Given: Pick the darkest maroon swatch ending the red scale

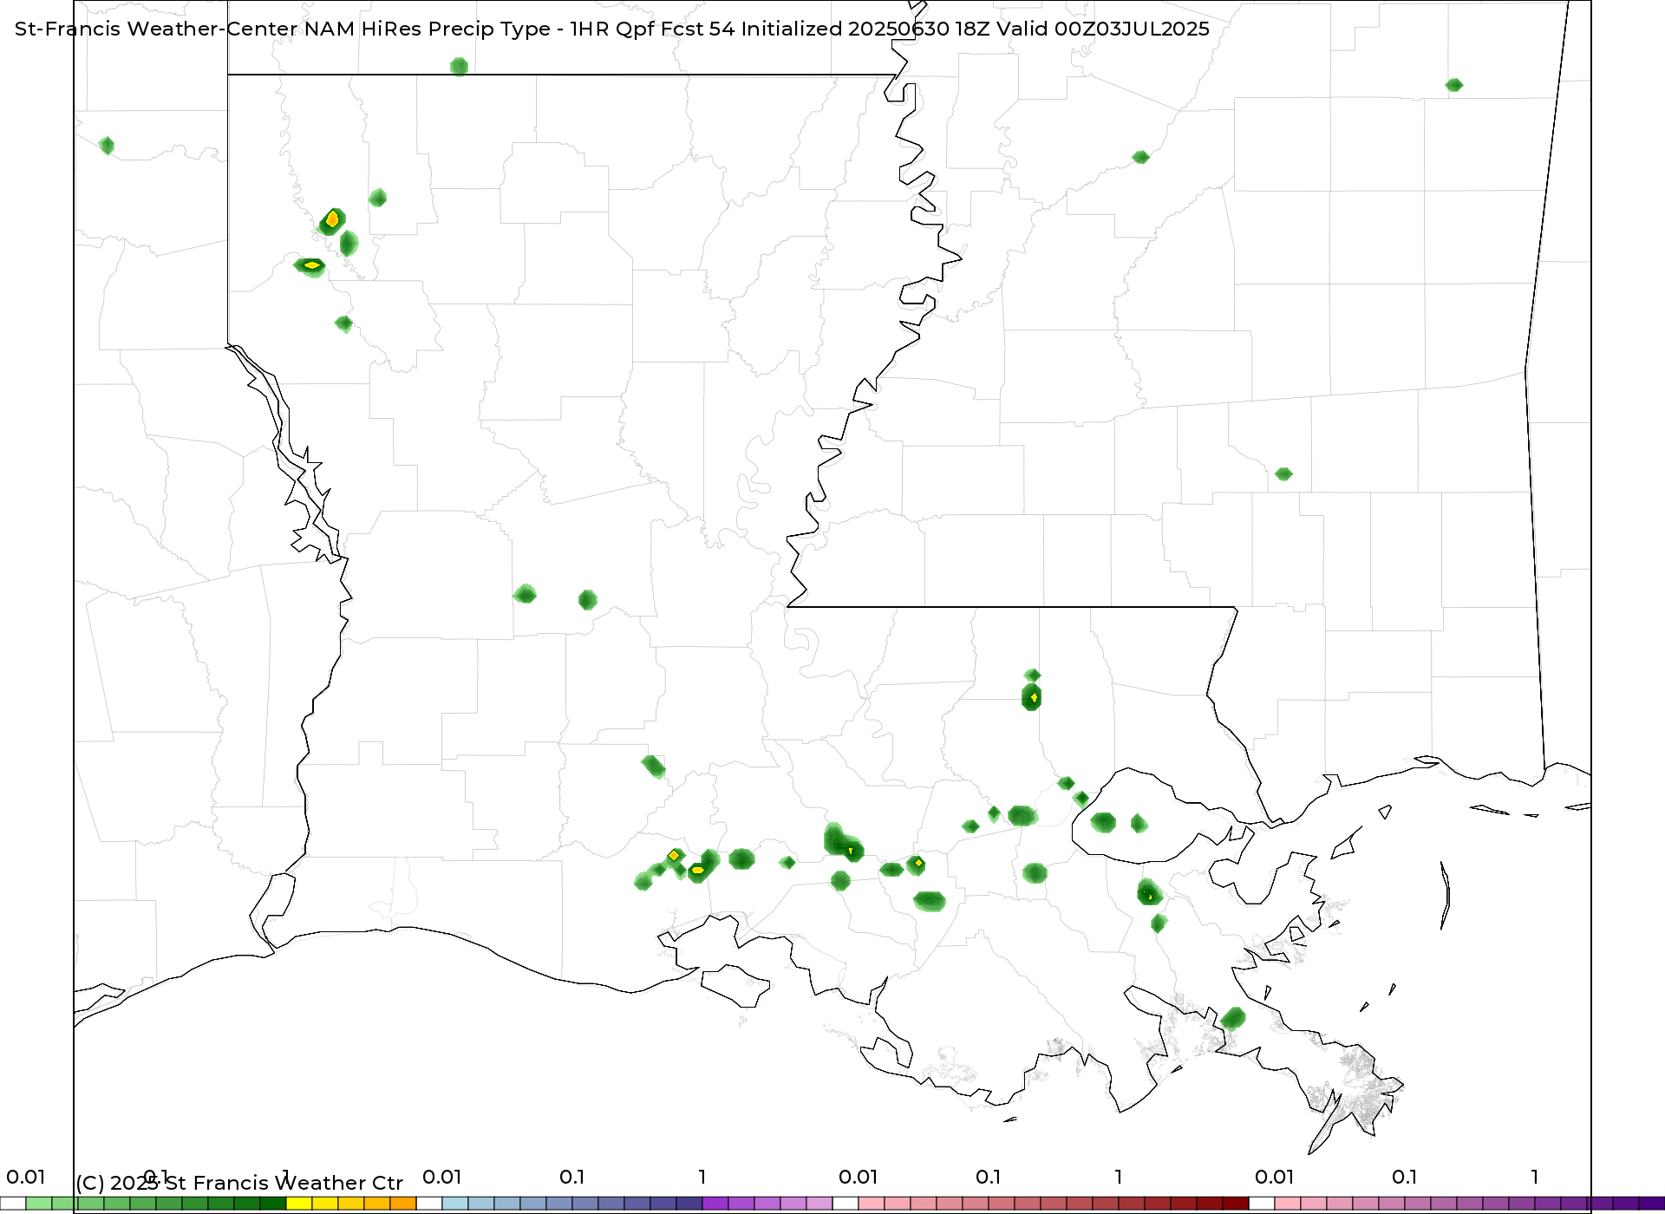Looking at the screenshot, I should point(1236,1204).
